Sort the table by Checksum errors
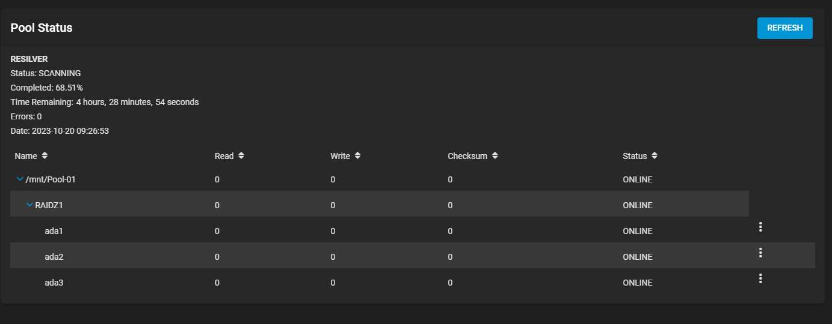This screenshot has width=832, height=324. point(495,156)
